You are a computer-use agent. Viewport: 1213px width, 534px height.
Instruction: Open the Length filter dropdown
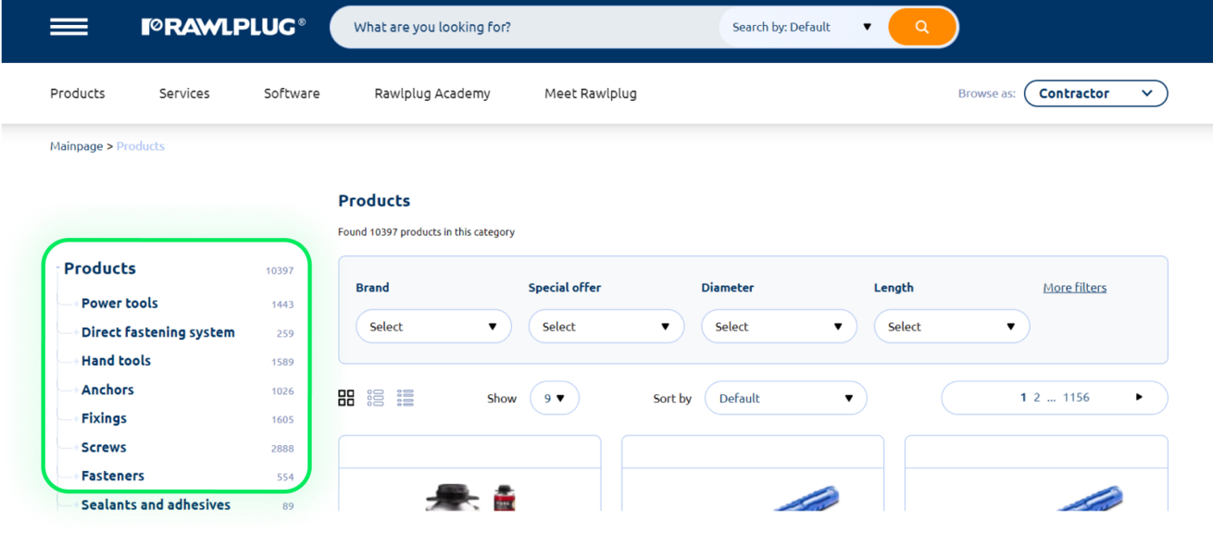(952, 327)
